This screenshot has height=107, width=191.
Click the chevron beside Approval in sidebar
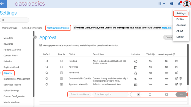(x=1, y=73)
